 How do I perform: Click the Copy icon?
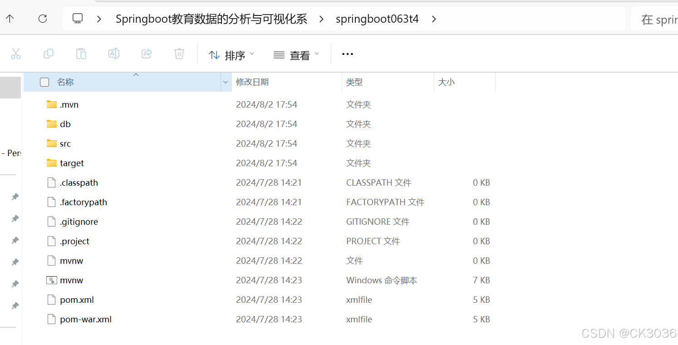(49, 54)
